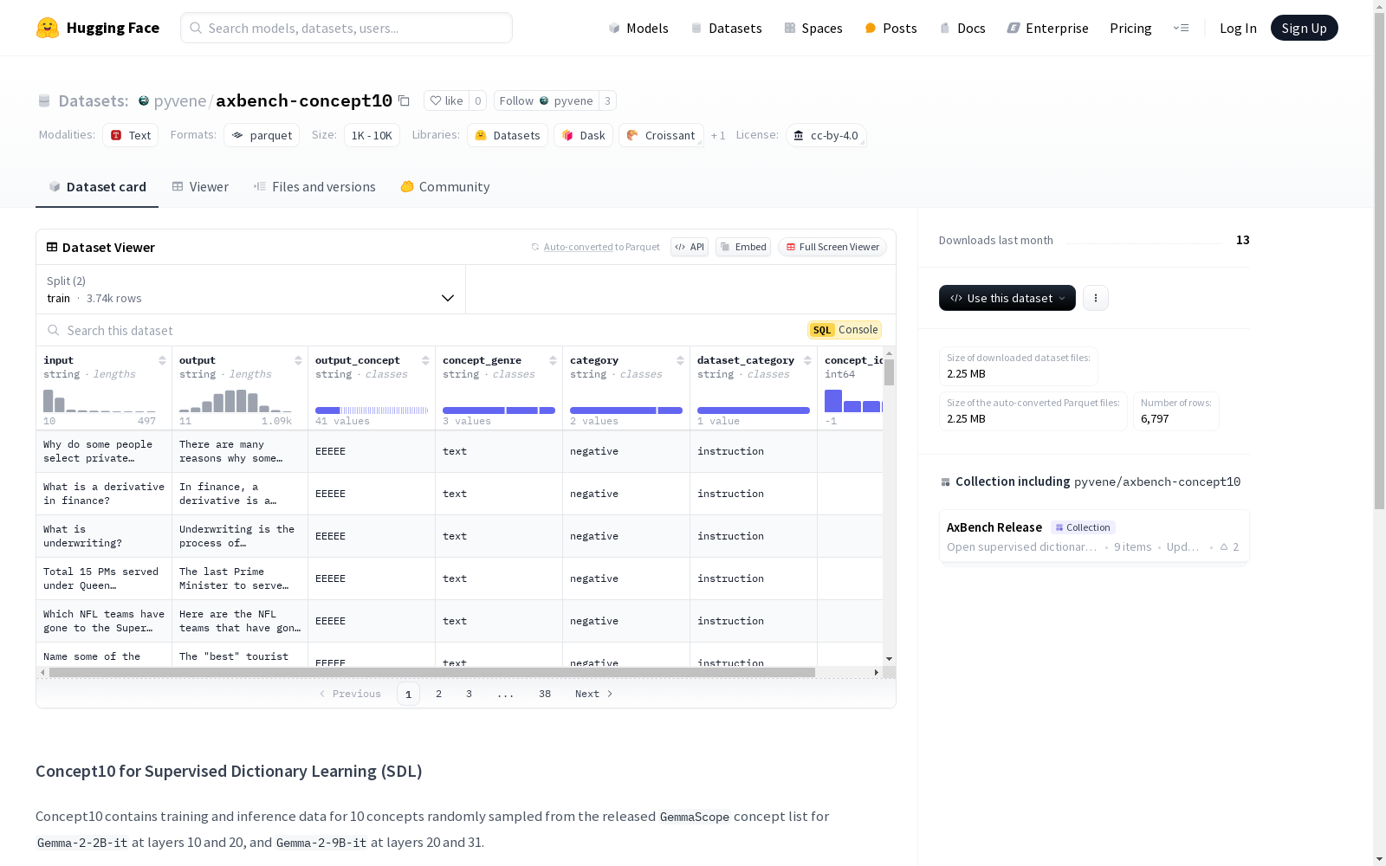The image size is (1386, 866).
Task: Open the Files and versions tab
Action: pyautogui.click(x=314, y=187)
